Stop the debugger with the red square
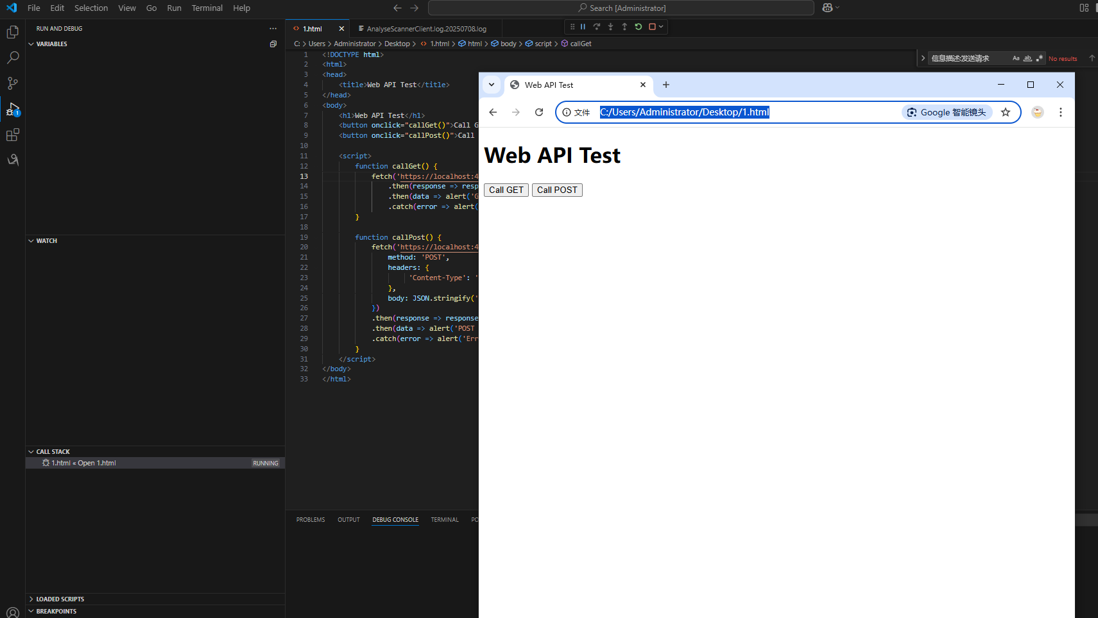 tap(652, 27)
